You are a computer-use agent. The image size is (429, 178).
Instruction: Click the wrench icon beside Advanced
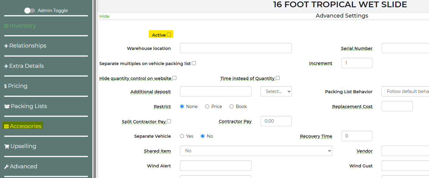[x=6, y=167]
